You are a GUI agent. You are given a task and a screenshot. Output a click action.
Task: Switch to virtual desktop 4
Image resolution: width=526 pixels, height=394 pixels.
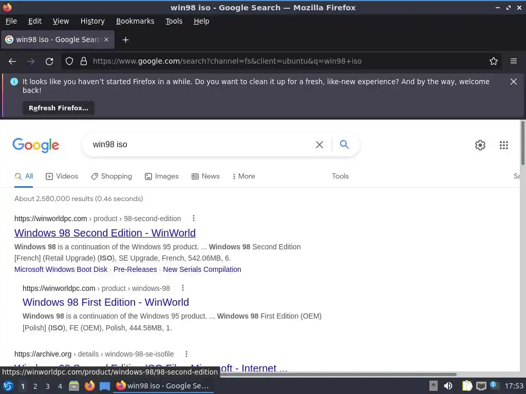coord(60,386)
